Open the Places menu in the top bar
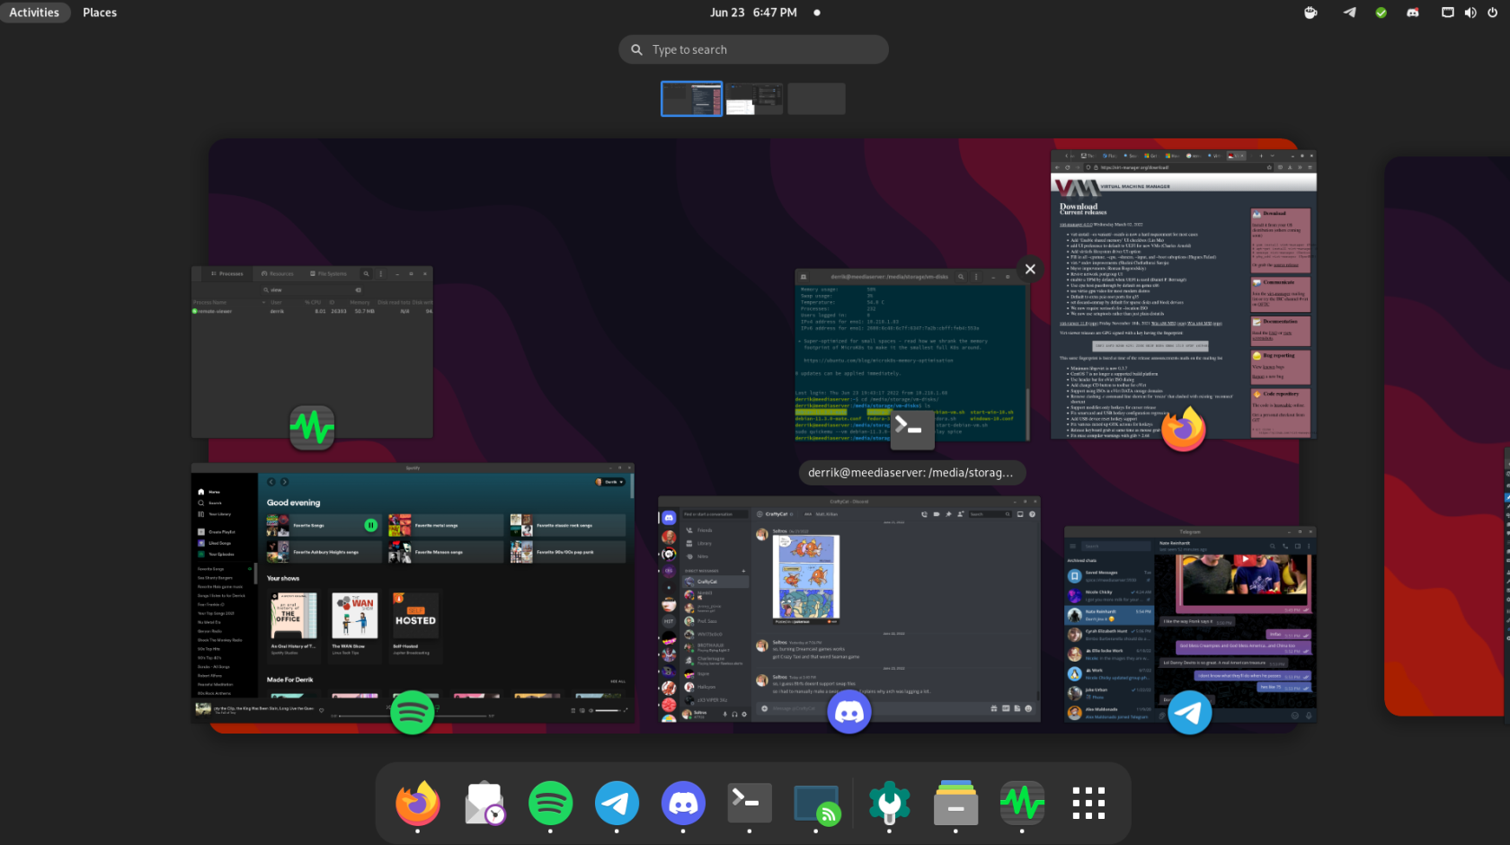The height and width of the screenshot is (845, 1510). [99, 12]
